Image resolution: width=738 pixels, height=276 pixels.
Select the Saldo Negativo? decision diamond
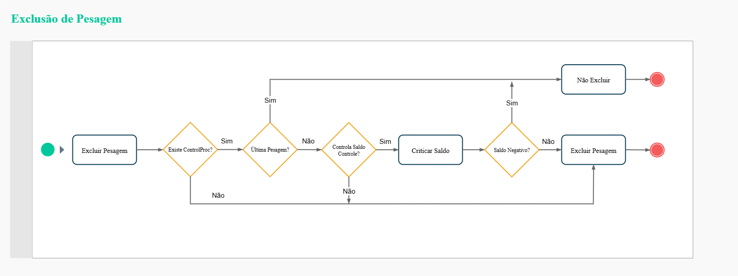click(x=512, y=150)
